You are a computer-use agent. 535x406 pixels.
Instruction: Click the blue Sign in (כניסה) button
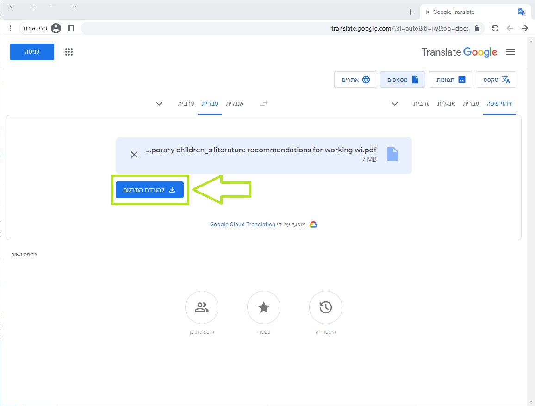coord(32,52)
